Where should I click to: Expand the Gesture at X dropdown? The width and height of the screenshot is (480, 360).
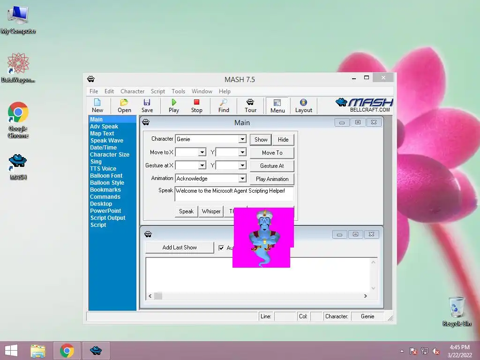pyautogui.click(x=202, y=165)
